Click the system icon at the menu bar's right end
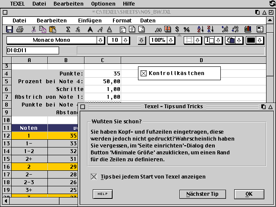 coord(272,3)
